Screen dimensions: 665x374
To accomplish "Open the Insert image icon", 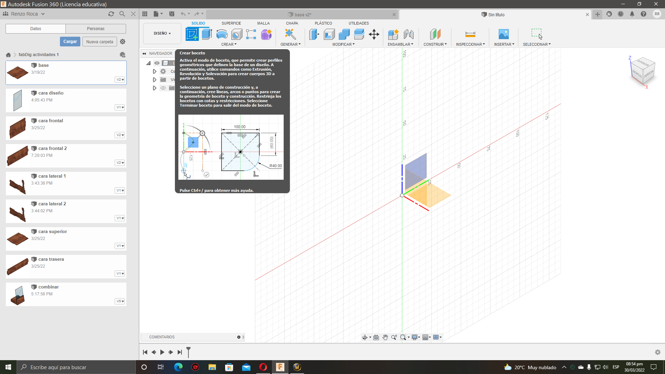I will 504,34.
